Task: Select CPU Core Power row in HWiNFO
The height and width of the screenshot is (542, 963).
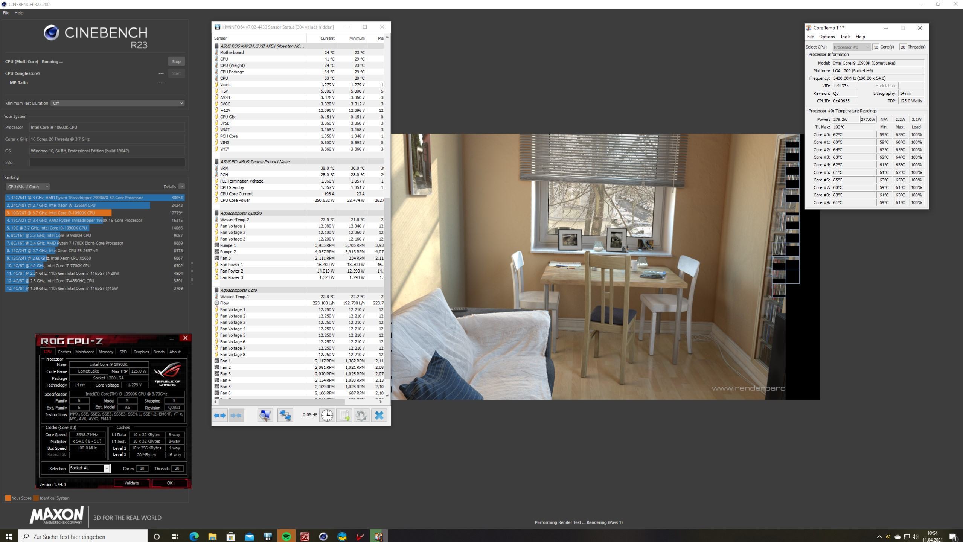Action: pyautogui.click(x=299, y=200)
